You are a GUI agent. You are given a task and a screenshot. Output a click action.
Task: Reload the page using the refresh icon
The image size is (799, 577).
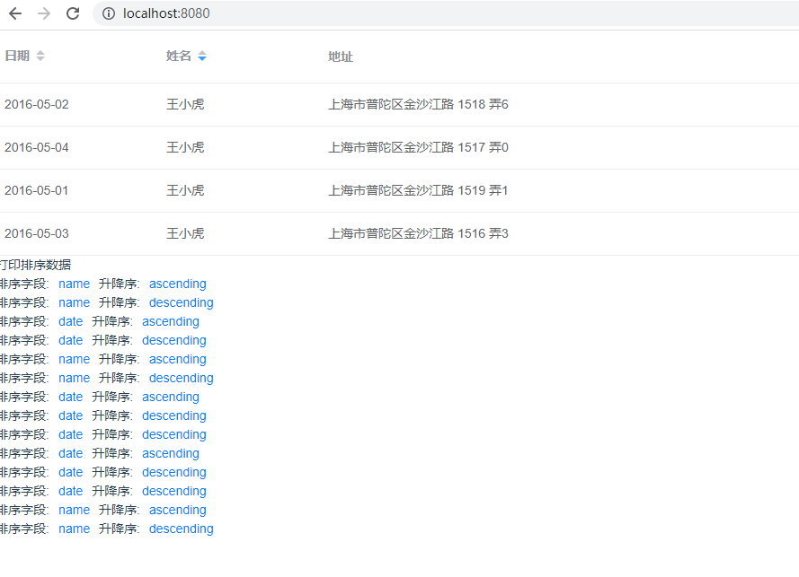pos(73,13)
